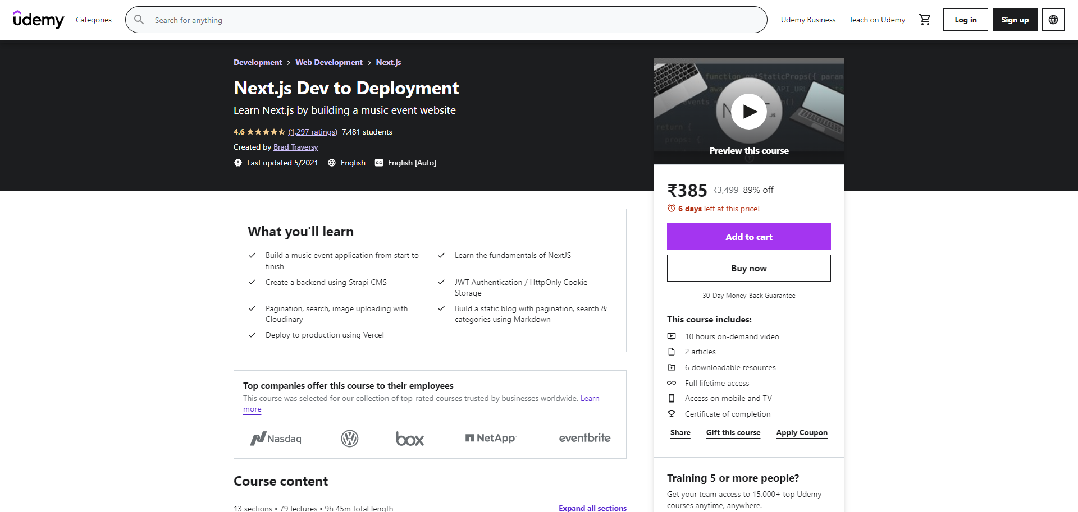Click the checkmark beside Strapi CMS item

(252, 282)
